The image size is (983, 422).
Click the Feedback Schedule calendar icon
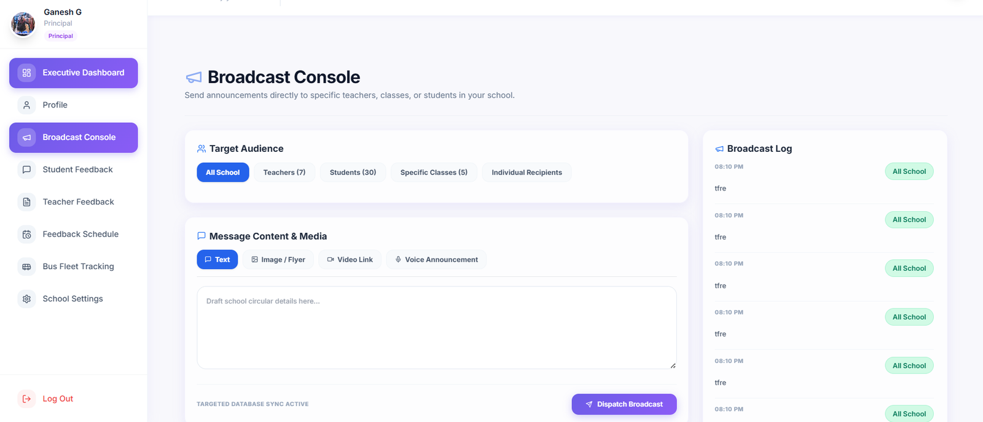(26, 234)
